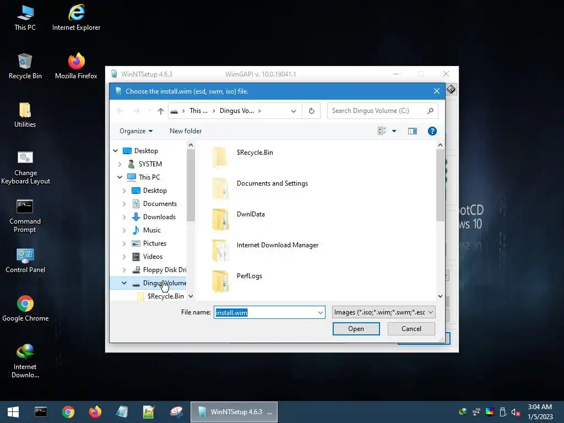Image resolution: width=564 pixels, height=423 pixels.
Task: Expand the SYSTEM tree node
Action: pos(120,164)
